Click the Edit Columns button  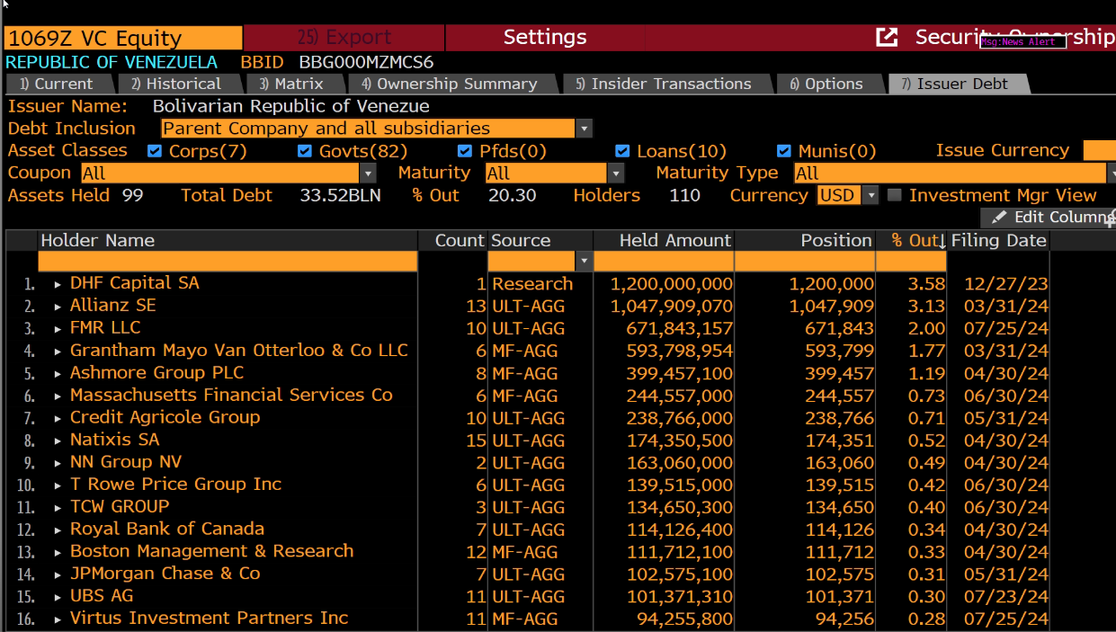tap(1049, 218)
